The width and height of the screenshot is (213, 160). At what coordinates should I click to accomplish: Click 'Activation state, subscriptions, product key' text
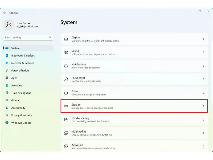[93, 148]
